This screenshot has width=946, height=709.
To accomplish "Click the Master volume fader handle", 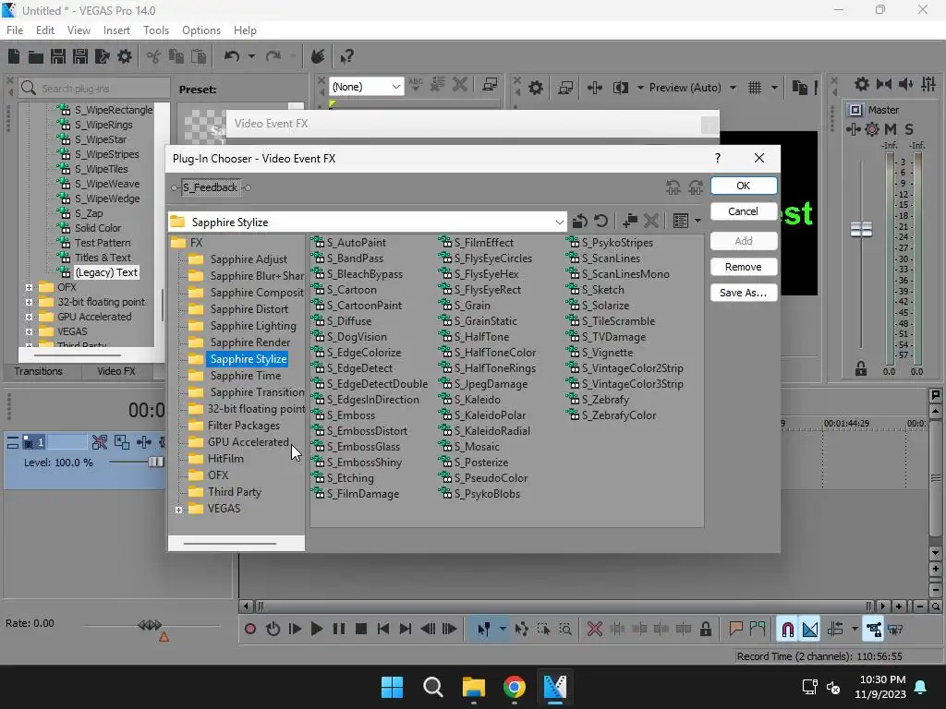I will coord(861,229).
